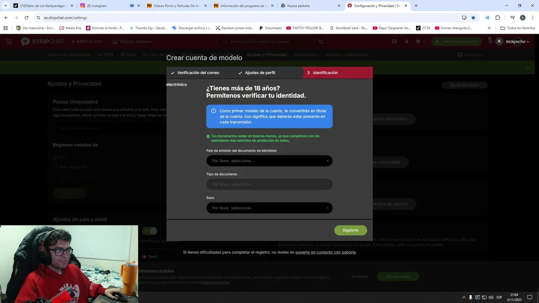Open the Tipo de documento dropdown
The image size is (539, 303).
pyautogui.click(x=269, y=184)
